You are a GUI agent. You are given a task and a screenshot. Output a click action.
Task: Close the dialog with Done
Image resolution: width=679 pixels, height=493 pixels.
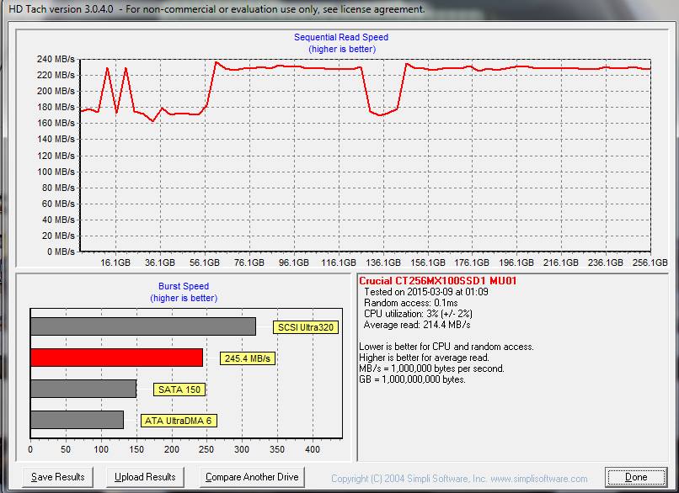(x=636, y=477)
